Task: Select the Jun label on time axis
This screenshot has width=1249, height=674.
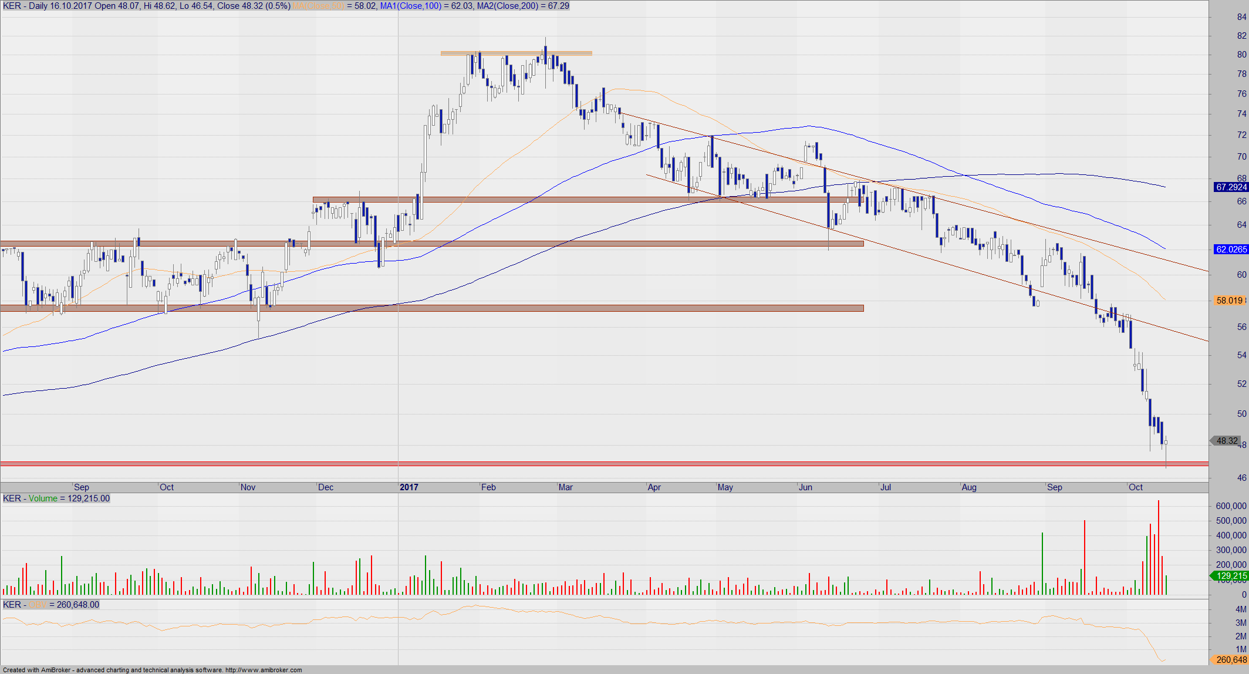Action: [805, 487]
